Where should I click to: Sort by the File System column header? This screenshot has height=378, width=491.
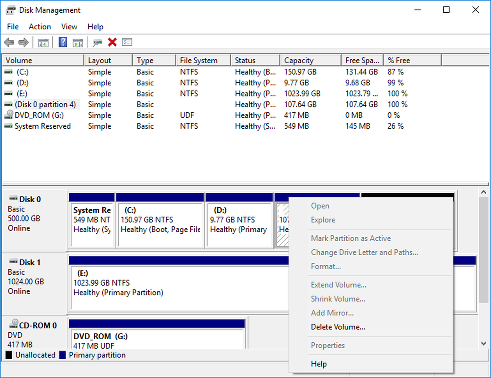[199, 60]
